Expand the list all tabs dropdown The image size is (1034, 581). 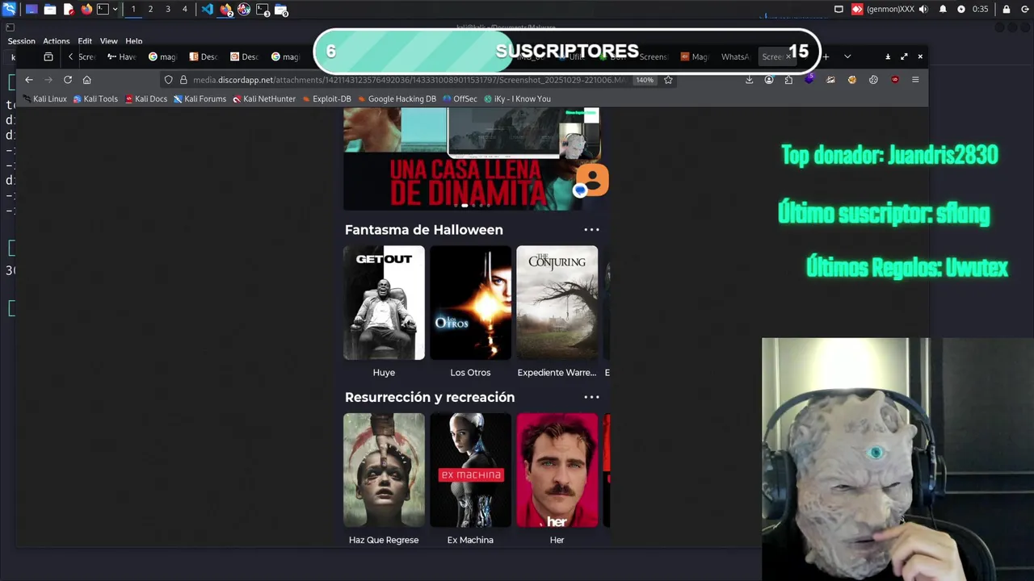[847, 56]
